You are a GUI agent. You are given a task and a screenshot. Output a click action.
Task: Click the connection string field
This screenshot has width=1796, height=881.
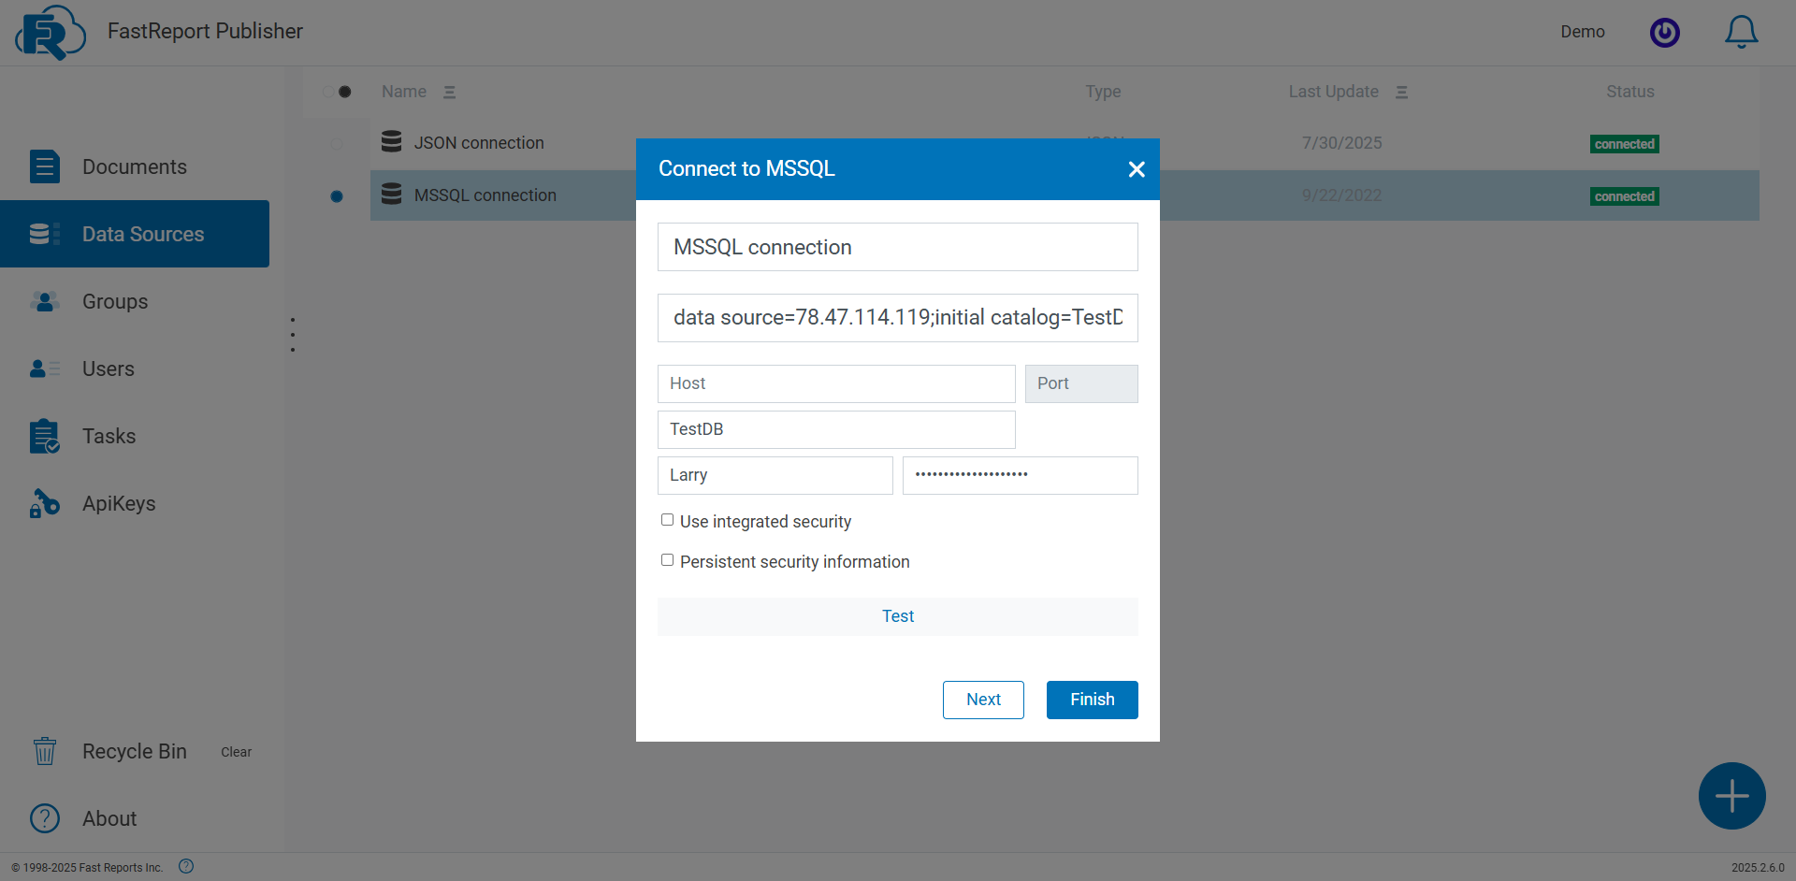(x=898, y=318)
